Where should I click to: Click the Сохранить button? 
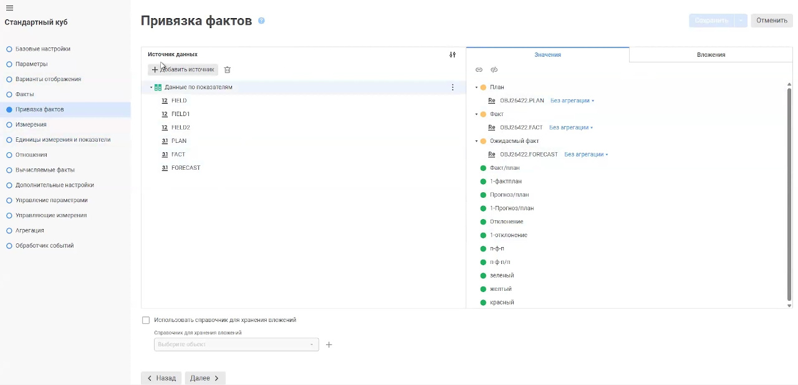click(x=711, y=20)
